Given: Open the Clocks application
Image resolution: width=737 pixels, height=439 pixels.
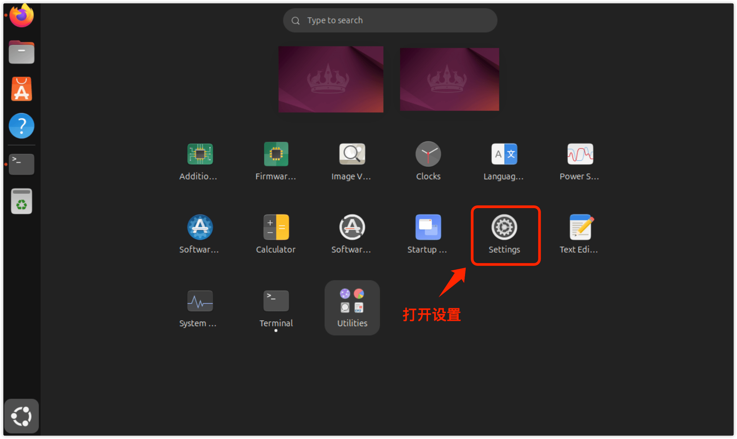Looking at the screenshot, I should click(428, 154).
